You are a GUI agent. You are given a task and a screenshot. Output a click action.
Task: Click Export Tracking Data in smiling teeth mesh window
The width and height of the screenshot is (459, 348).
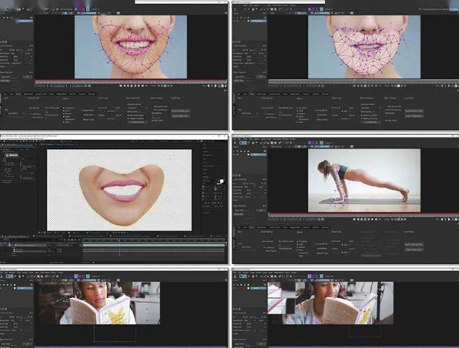click(x=180, y=111)
